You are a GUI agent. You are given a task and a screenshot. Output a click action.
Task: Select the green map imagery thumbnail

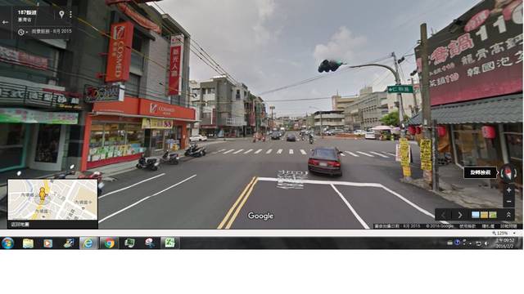tap(493, 215)
